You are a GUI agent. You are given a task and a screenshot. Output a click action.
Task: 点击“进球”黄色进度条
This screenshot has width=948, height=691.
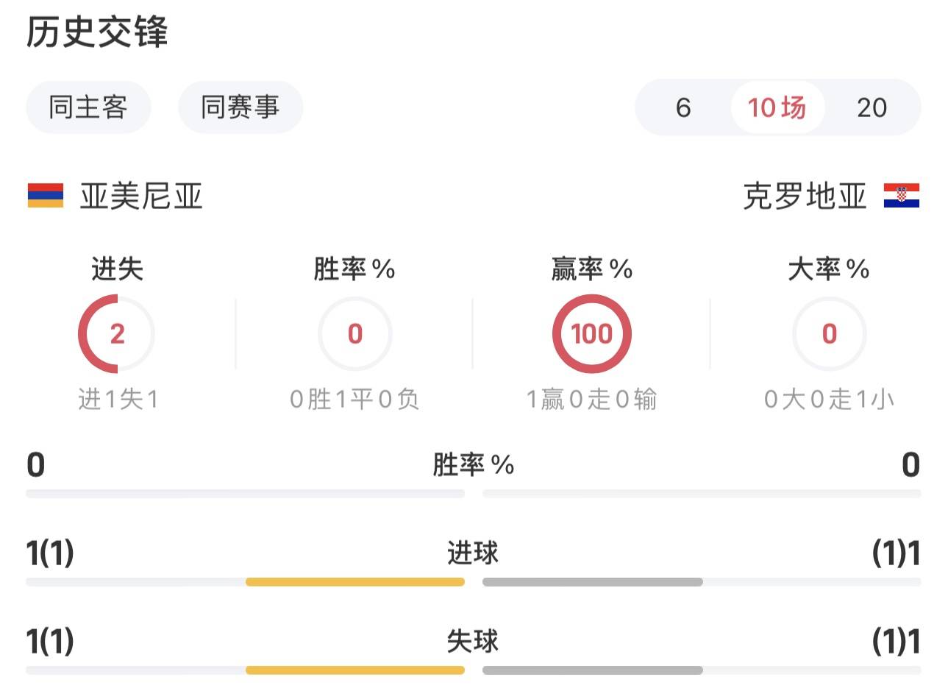click(x=355, y=581)
